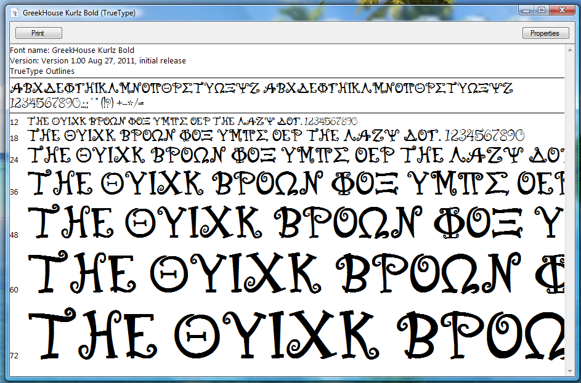Screen dimensions: 581x383
Task: Click the window title 'GreekHouse Kurlz Bold (TrueType)'
Action: (79, 13)
